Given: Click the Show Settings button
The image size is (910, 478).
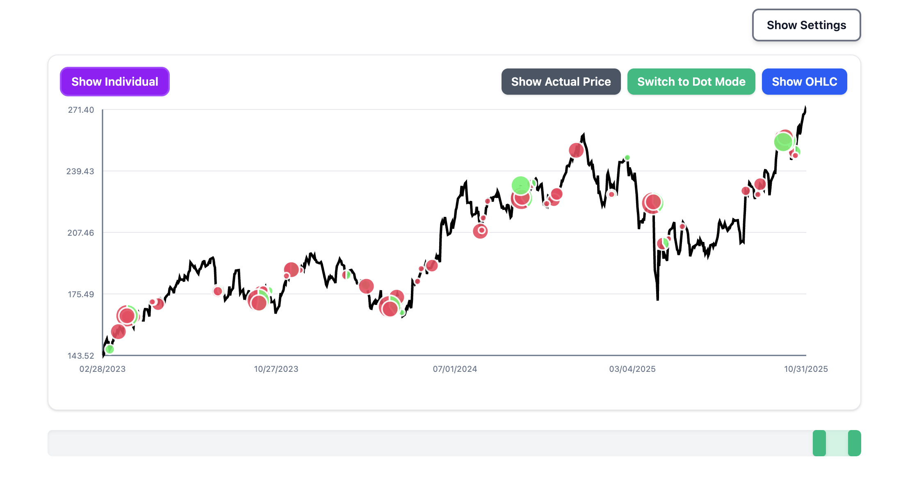Looking at the screenshot, I should pyautogui.click(x=806, y=25).
